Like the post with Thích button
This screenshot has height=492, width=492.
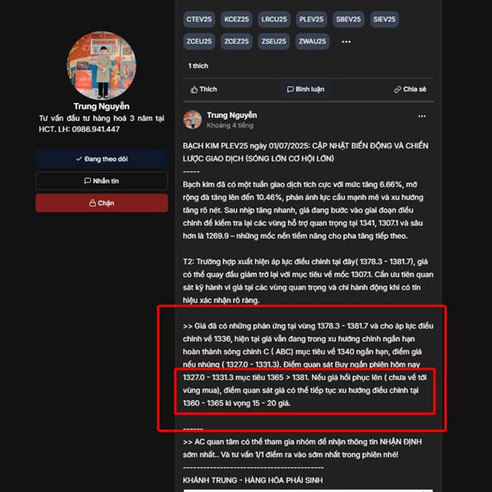coord(203,89)
